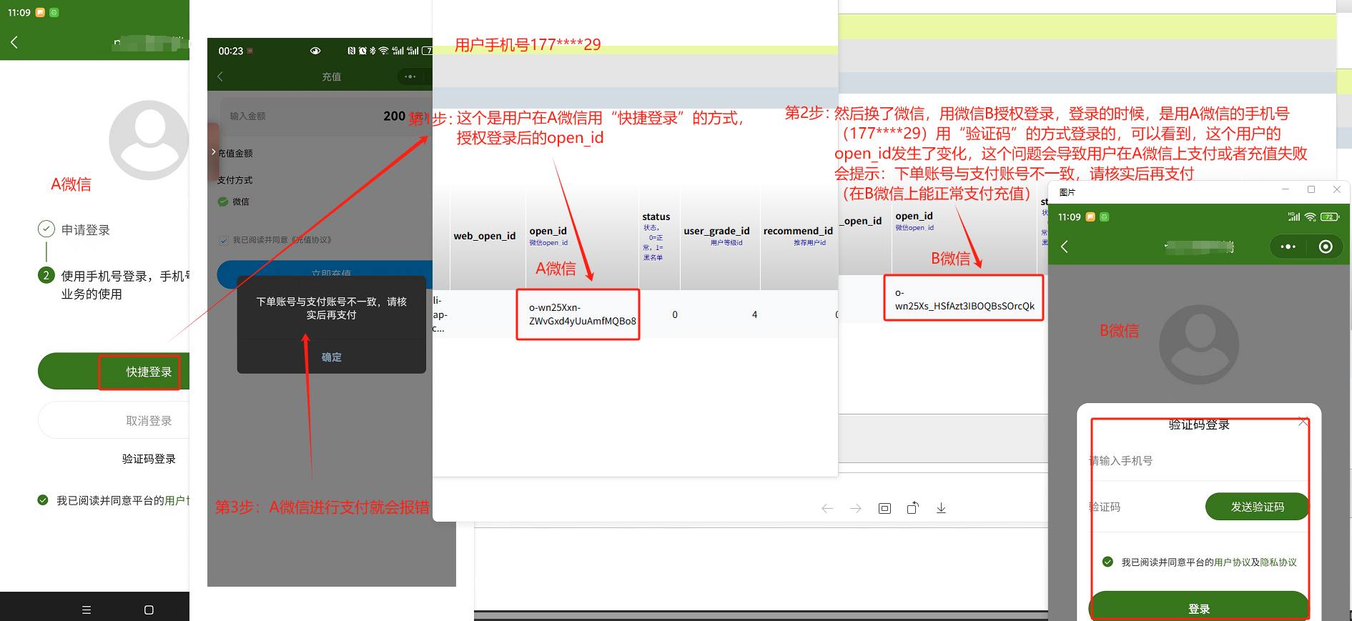The image size is (1352, 621).
Task: Rotate the image using the rotate icon
Action: (912, 508)
